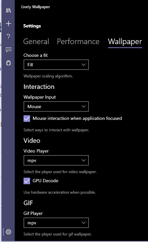Click the GIF section heading
148x242 pixels.
point(28,203)
